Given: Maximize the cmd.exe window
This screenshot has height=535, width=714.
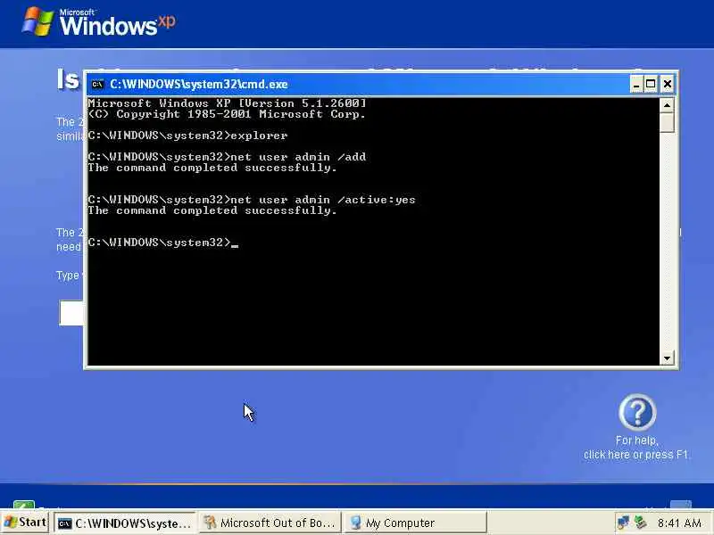Looking at the screenshot, I should (x=652, y=84).
